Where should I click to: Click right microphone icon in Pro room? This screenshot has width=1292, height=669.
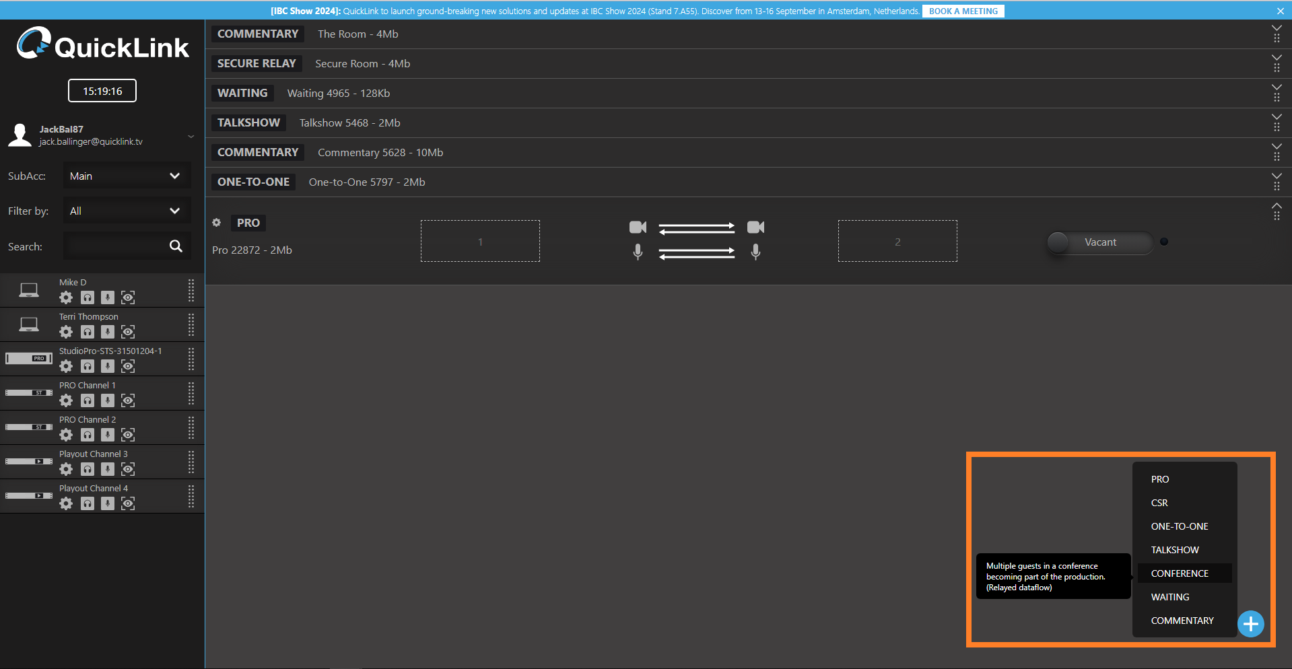pos(755,252)
